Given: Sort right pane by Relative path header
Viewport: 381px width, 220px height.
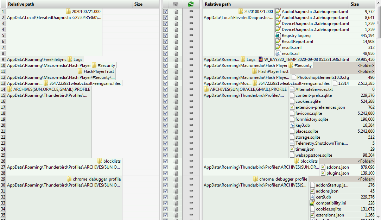Looking at the screenshot, I should [x=276, y=4].
